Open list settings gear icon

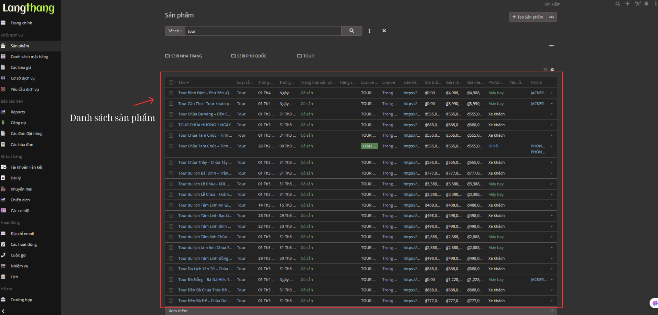click(x=552, y=70)
